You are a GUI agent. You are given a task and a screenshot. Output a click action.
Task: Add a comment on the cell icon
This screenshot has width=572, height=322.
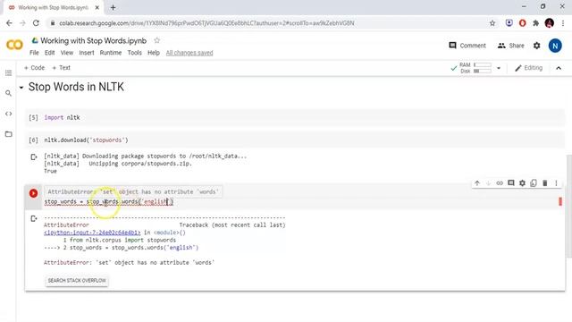coord(511,182)
